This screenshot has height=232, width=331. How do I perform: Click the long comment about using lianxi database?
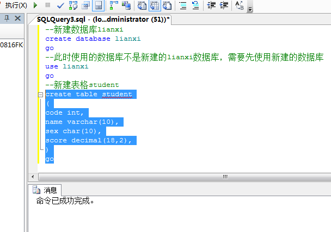(185, 57)
